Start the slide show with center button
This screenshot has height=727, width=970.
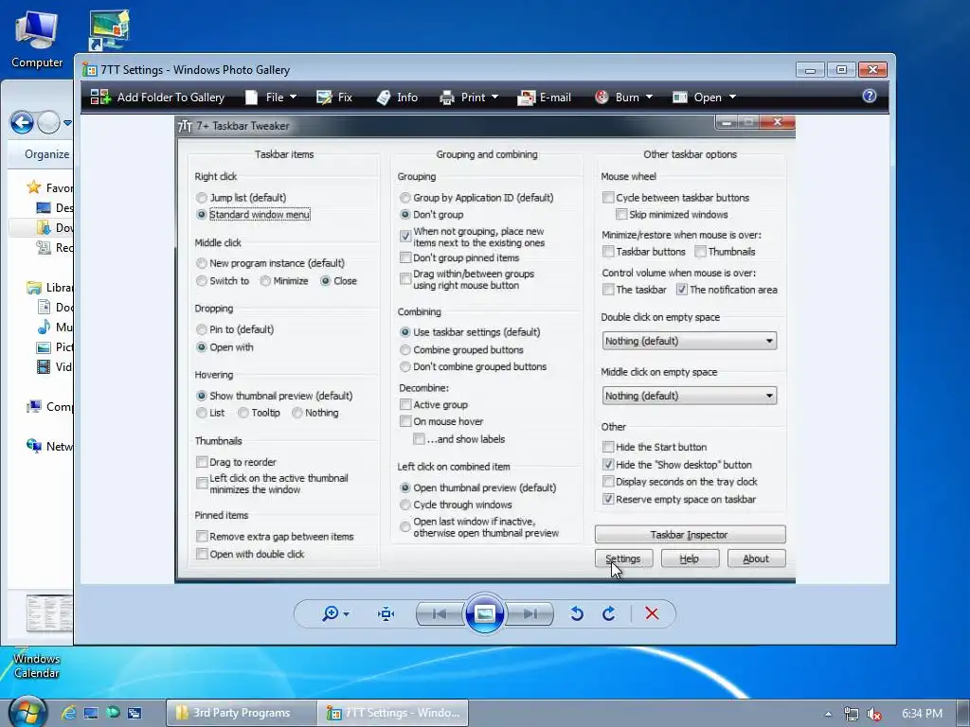484,613
